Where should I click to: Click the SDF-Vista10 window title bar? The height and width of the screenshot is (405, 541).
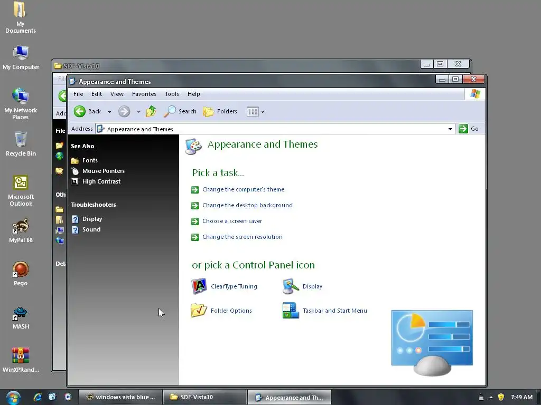235,65
